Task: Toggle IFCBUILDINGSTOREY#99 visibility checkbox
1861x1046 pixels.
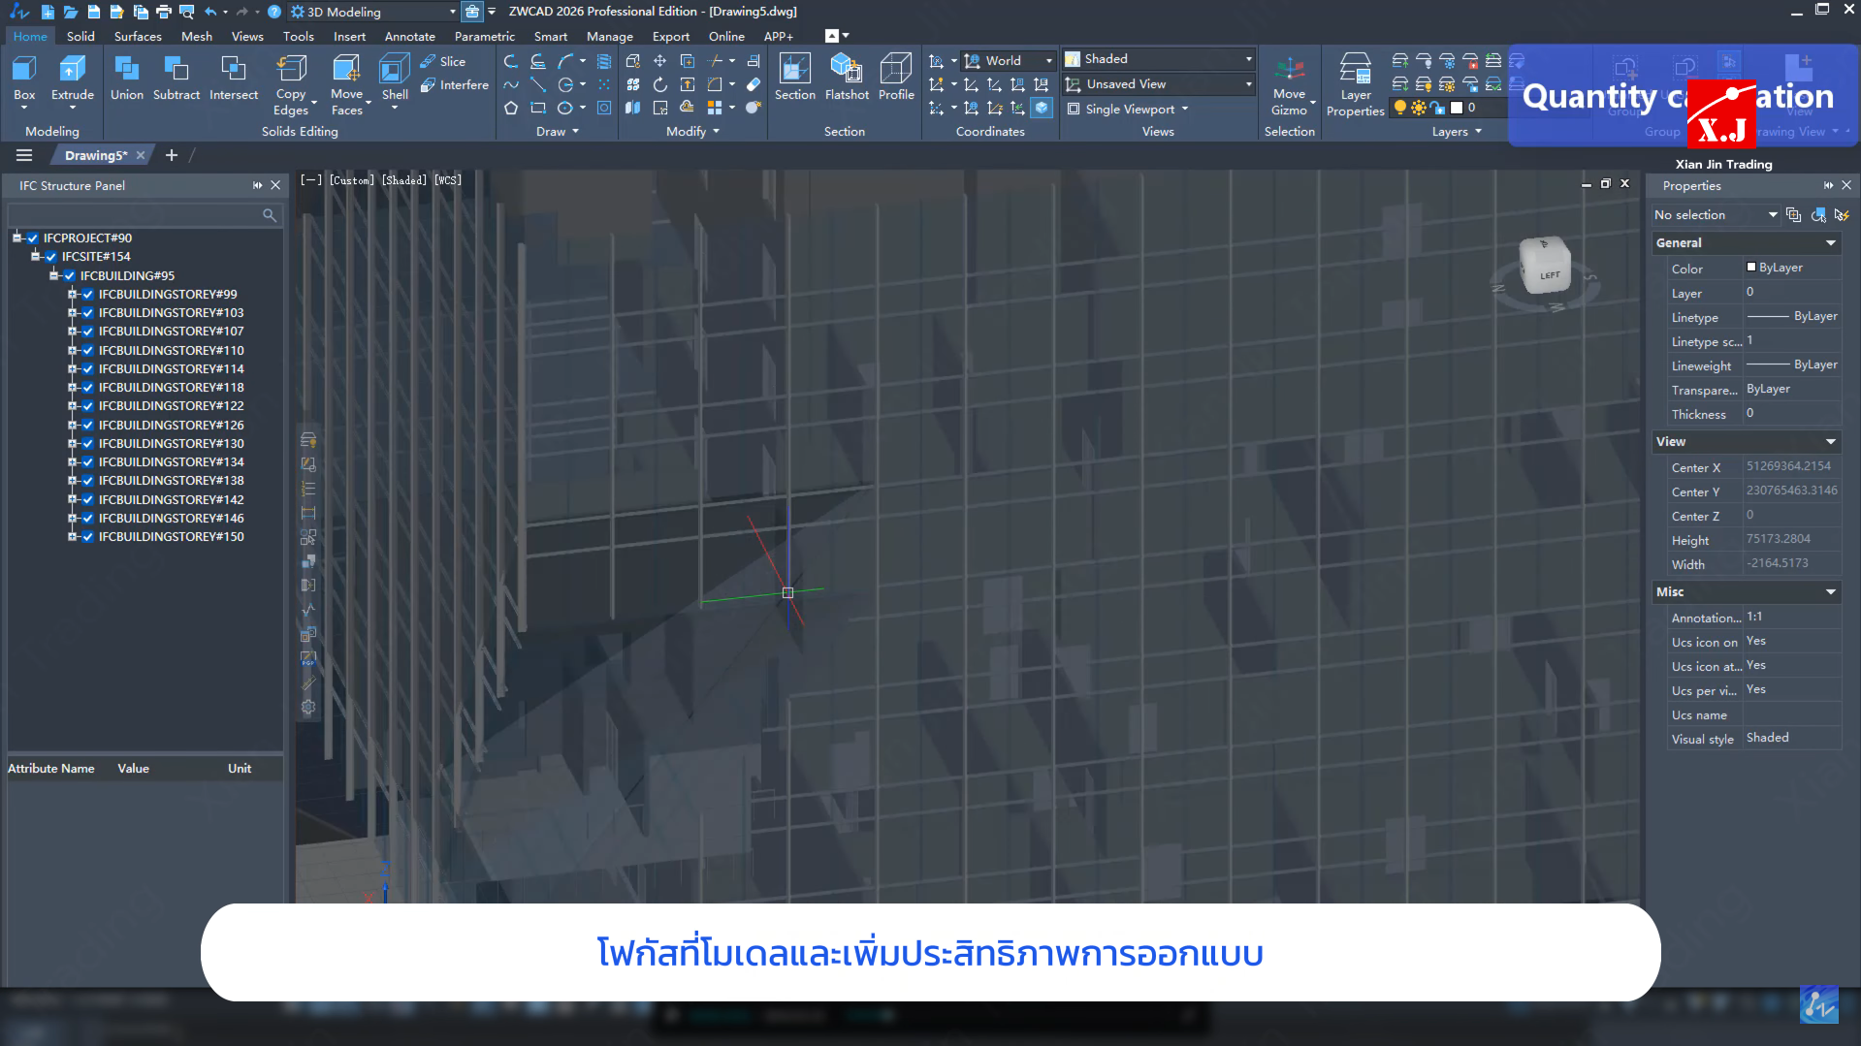Action: [x=88, y=295]
